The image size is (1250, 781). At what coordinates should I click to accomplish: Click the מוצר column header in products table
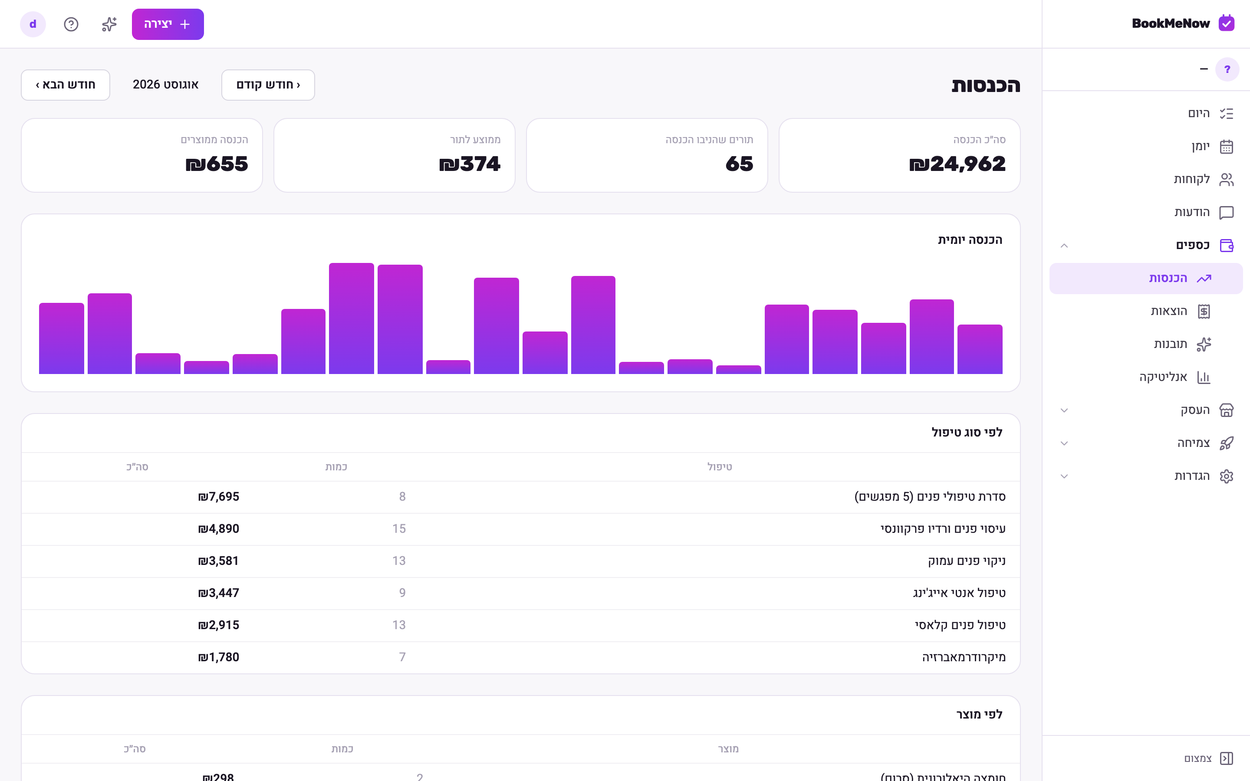[728, 749]
